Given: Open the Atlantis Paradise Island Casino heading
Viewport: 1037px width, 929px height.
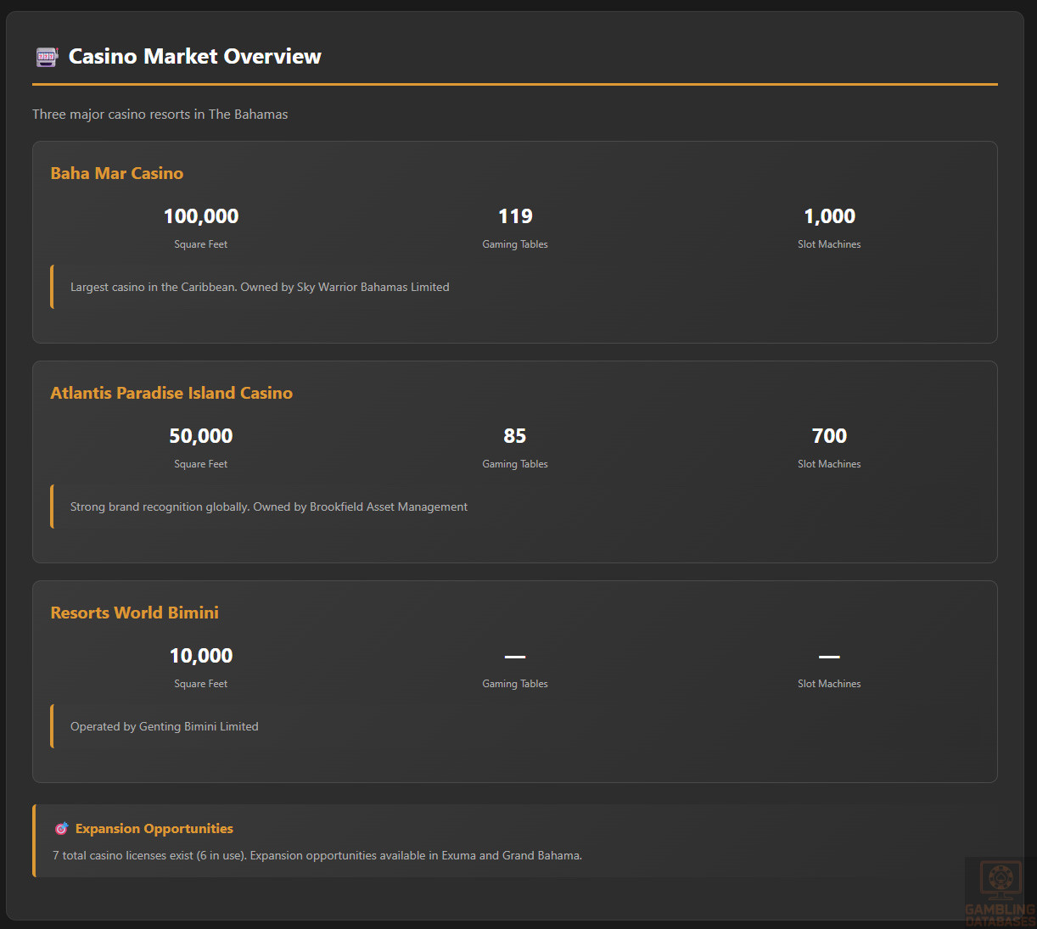Looking at the screenshot, I should pyautogui.click(x=171, y=393).
